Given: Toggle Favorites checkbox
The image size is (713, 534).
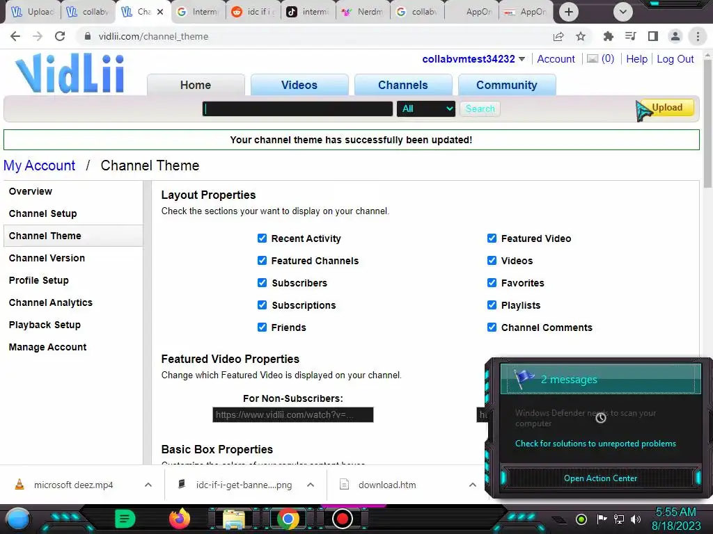Looking at the screenshot, I should coord(492,283).
